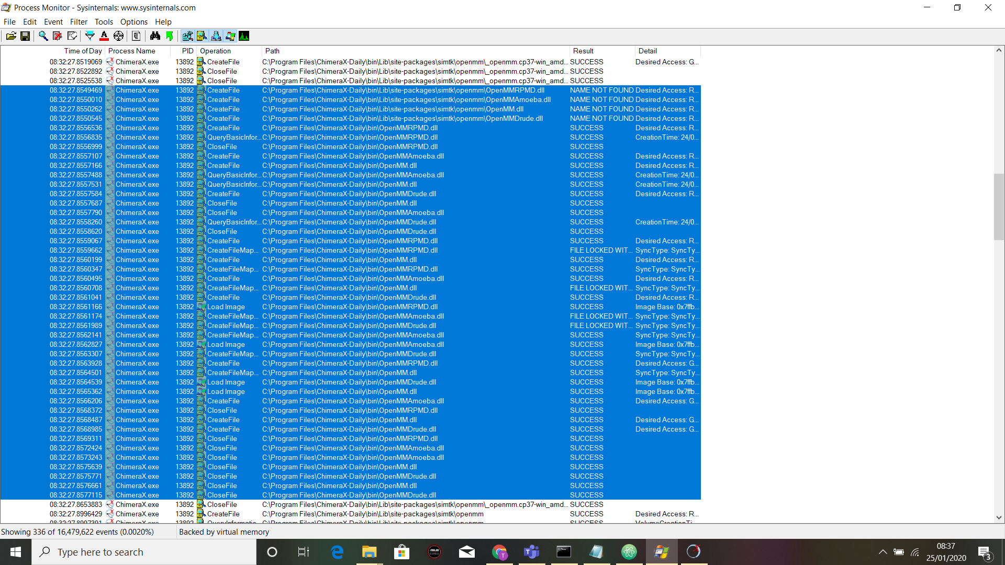Click the scrollbar up arrow
Viewport: 1005px width, 565px height.
click(x=999, y=50)
